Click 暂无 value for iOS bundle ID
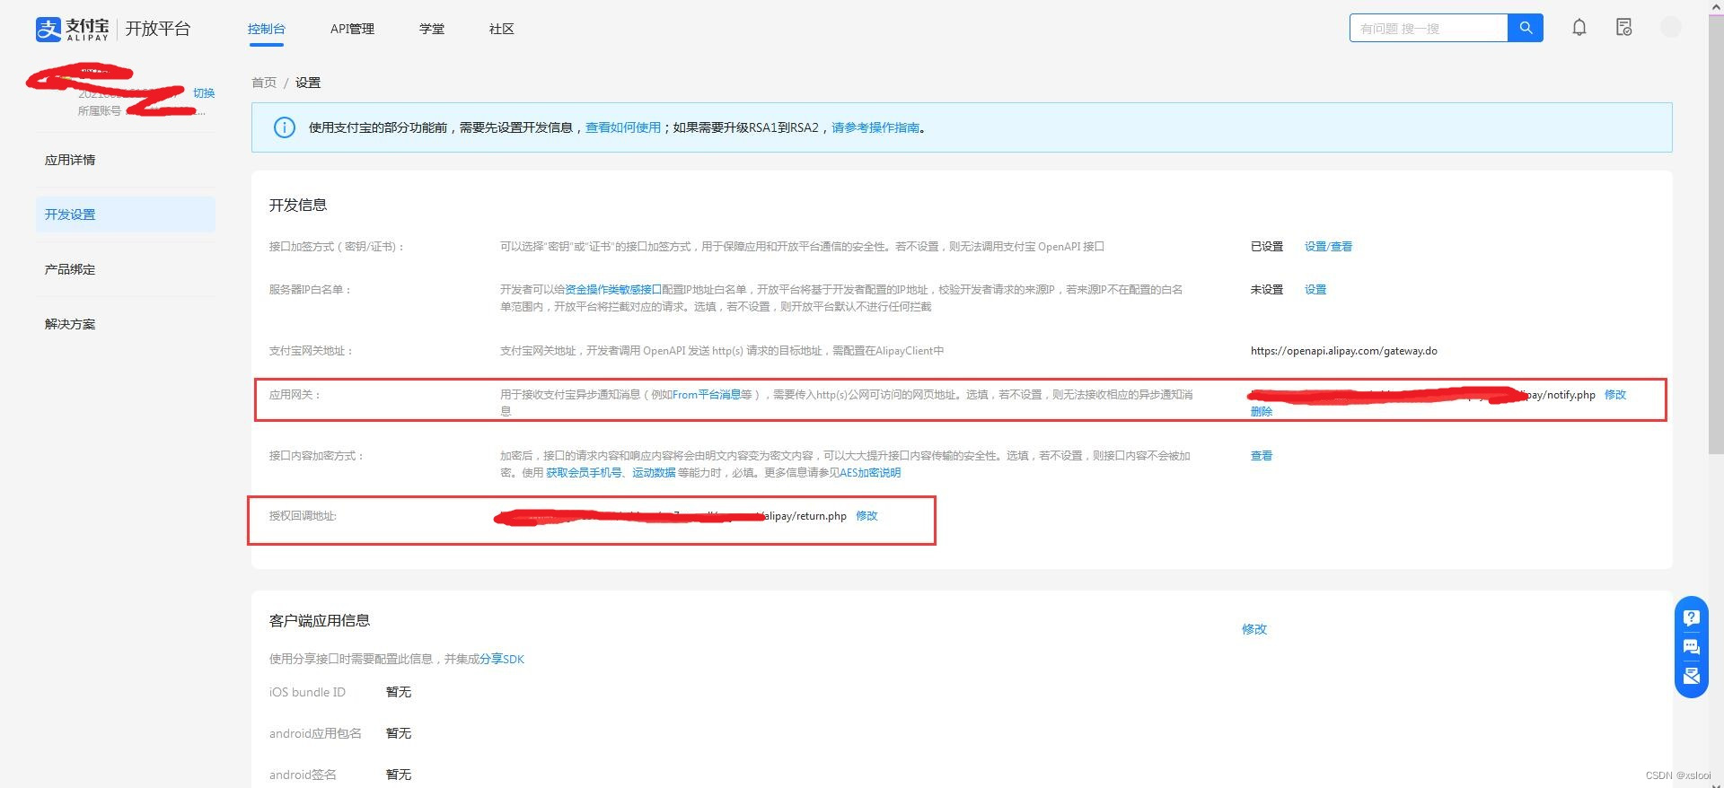 pos(399,692)
